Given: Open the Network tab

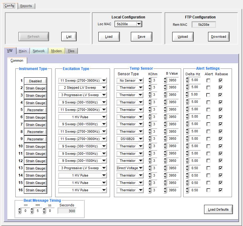Looking at the screenshot, I should pyautogui.click(x=39, y=51).
